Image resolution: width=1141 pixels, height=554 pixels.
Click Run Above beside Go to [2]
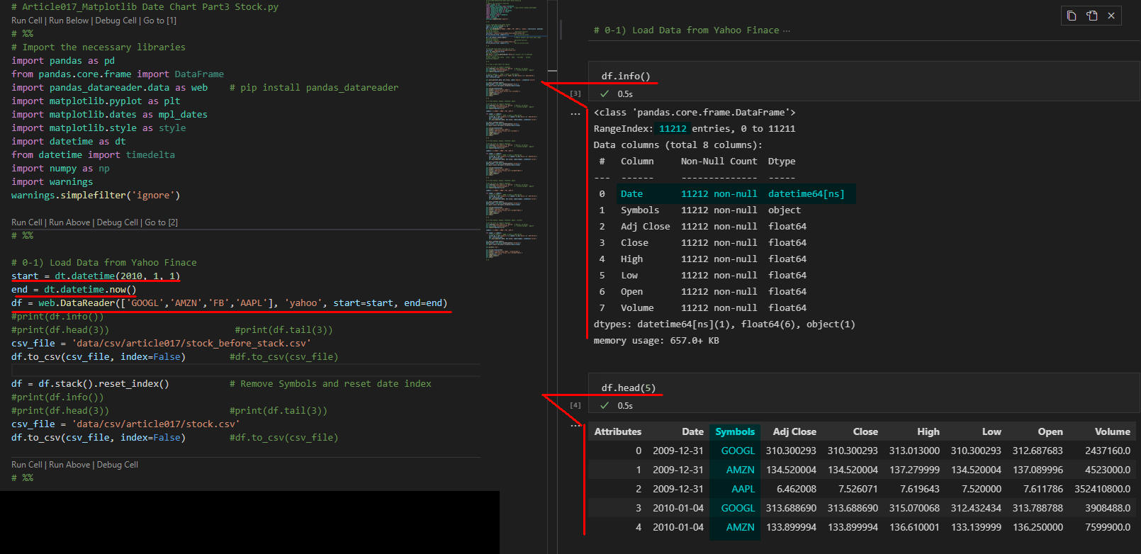(69, 222)
